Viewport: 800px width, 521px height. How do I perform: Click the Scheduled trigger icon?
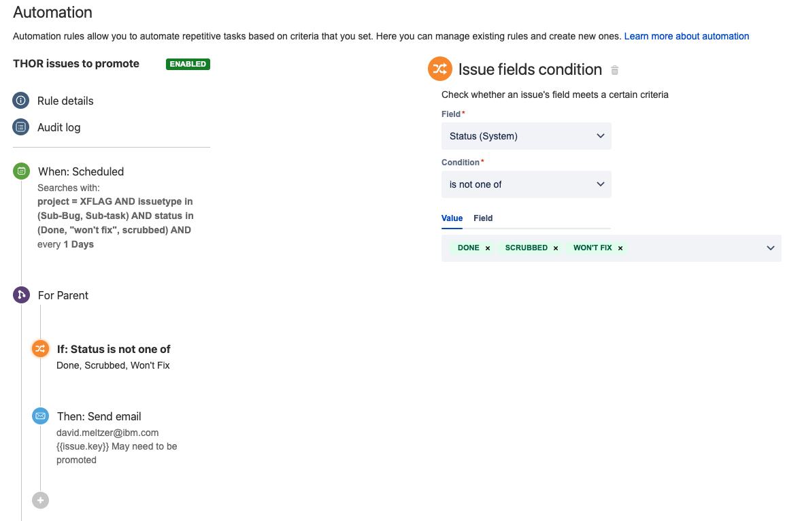pos(21,171)
